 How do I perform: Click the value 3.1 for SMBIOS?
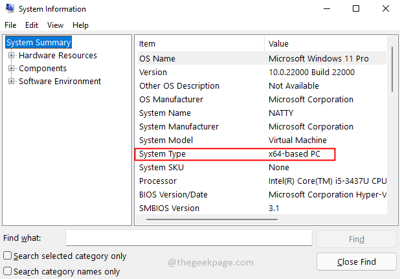[x=274, y=208]
